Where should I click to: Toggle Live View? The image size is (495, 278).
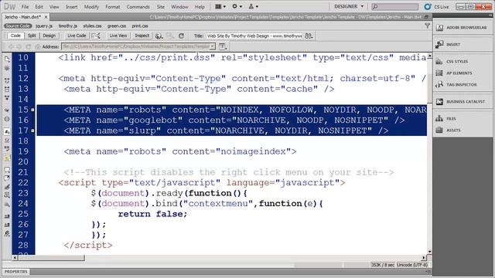pos(118,36)
